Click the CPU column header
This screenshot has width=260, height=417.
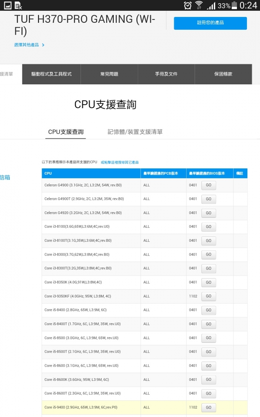(x=91, y=173)
